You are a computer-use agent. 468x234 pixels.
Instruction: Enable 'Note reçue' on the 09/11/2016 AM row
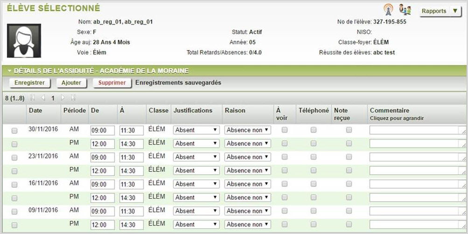pyautogui.click(x=349, y=211)
